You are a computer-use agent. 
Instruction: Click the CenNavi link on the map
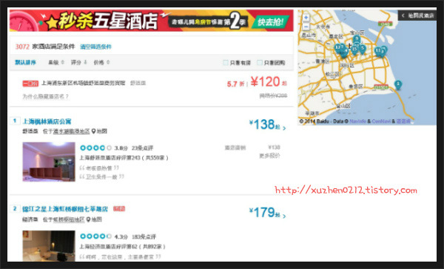(381, 122)
